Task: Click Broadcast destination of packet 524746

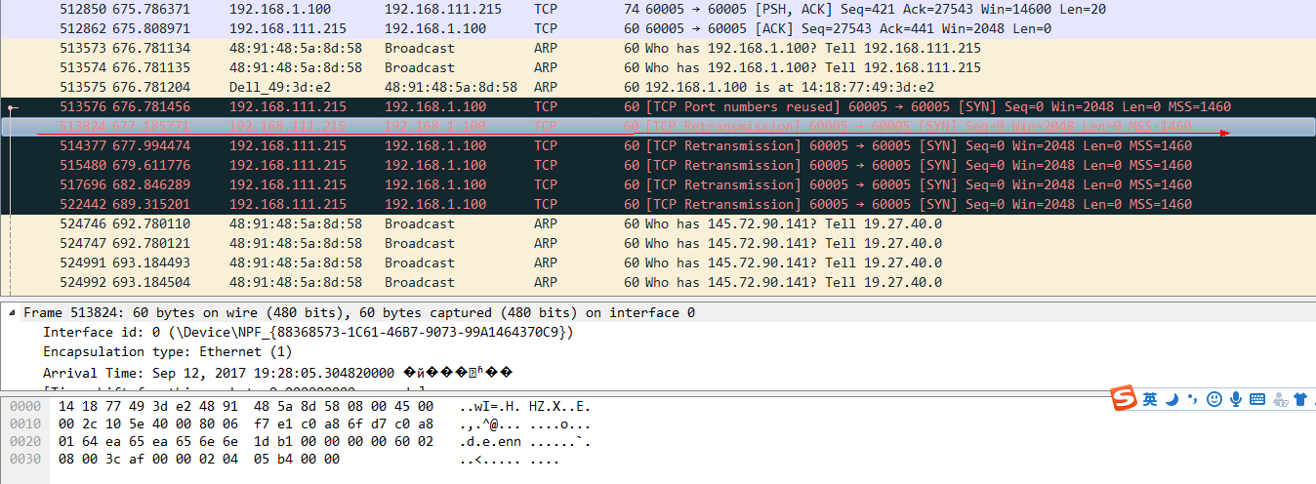Action: click(x=420, y=223)
